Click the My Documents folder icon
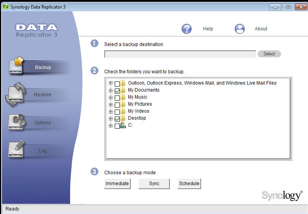This screenshot has height=214, width=308. tap(123, 90)
